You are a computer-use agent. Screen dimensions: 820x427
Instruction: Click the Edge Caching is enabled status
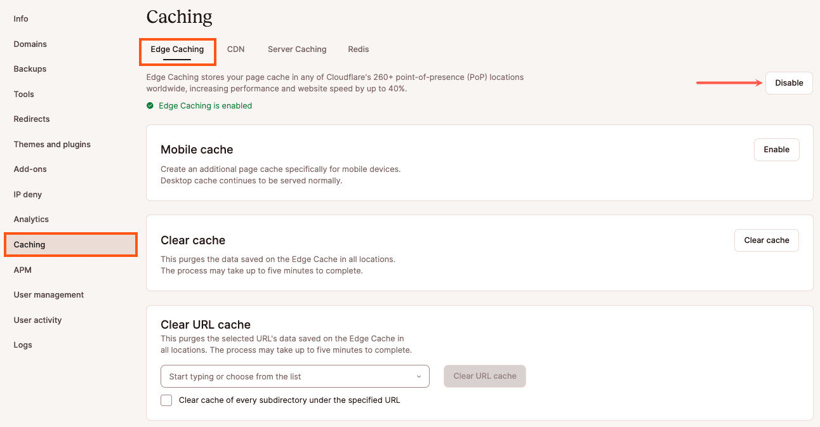tap(204, 105)
